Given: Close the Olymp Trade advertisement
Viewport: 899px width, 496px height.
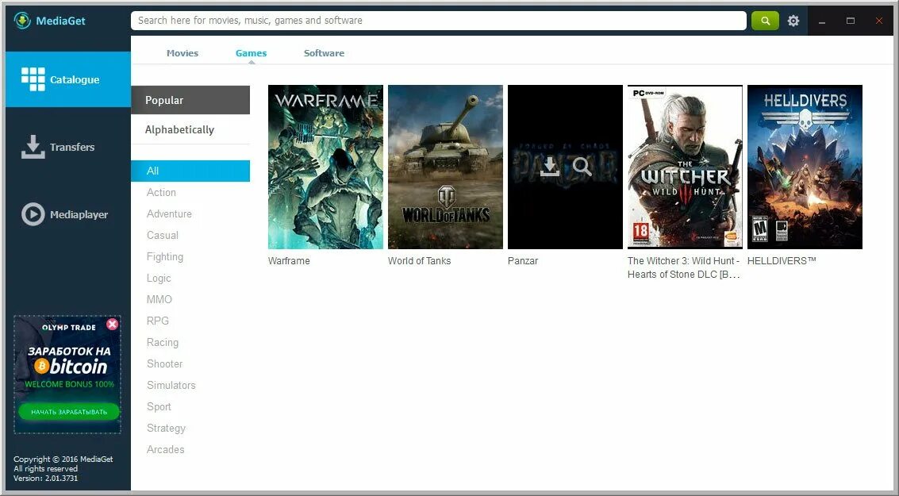Looking at the screenshot, I should point(113,325).
